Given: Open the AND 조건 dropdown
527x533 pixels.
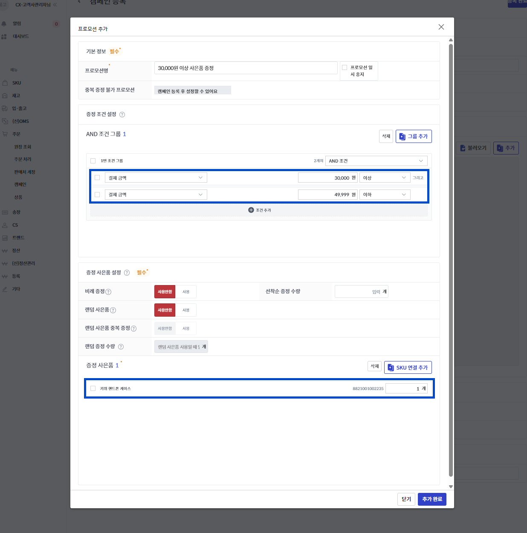Looking at the screenshot, I should pyautogui.click(x=376, y=161).
